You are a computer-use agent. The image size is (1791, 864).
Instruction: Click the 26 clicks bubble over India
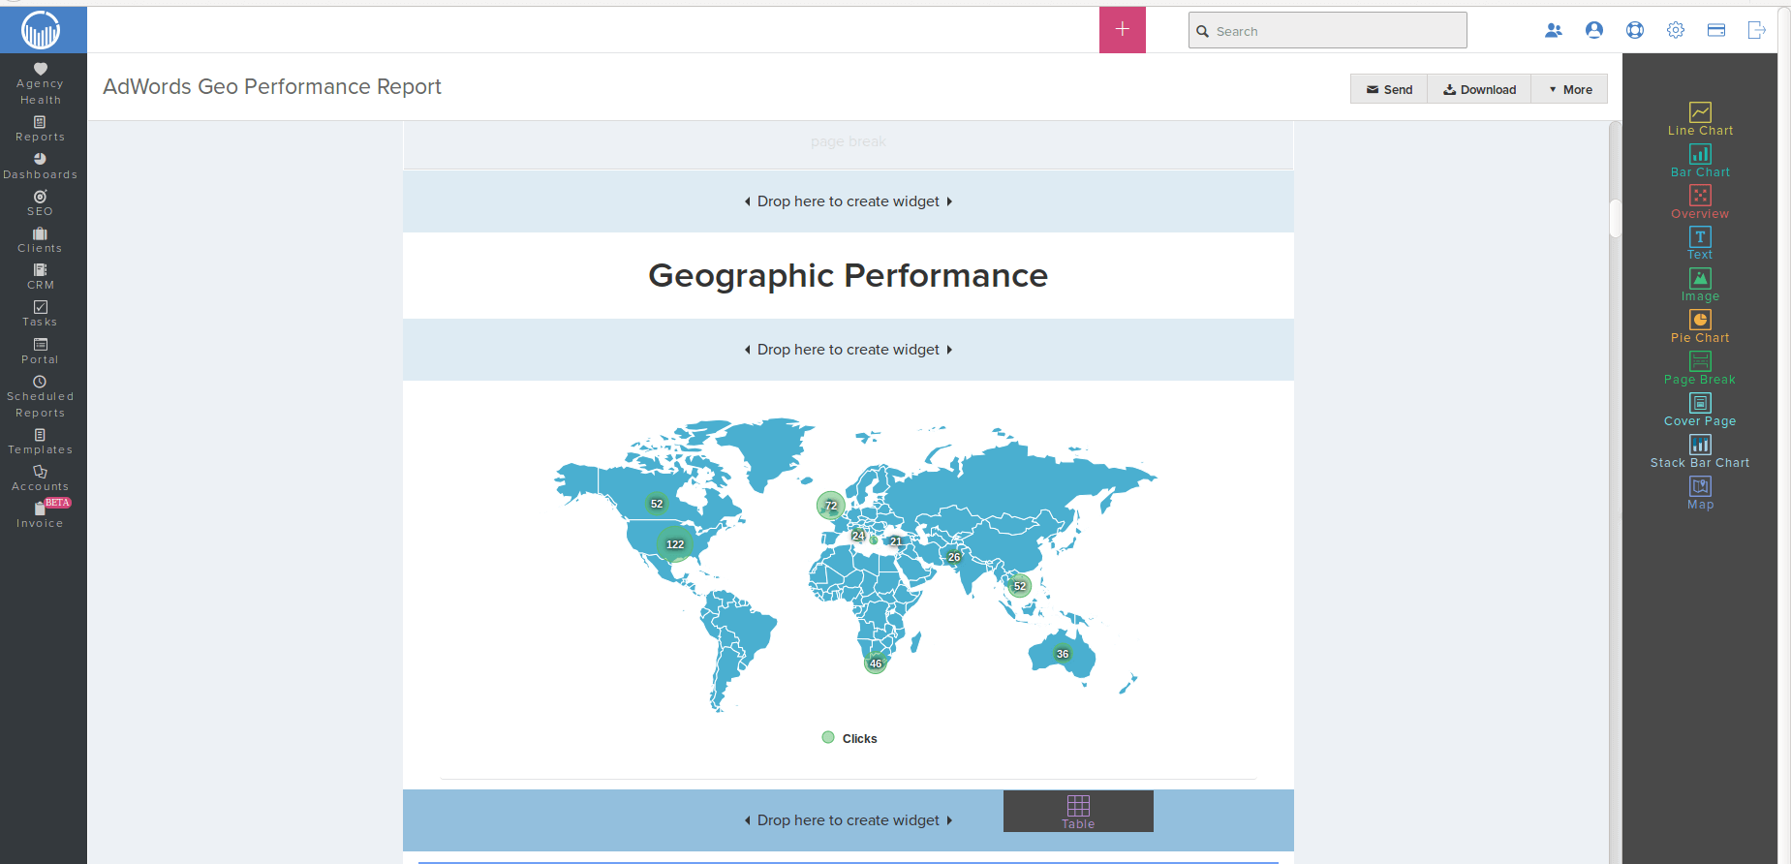click(954, 557)
